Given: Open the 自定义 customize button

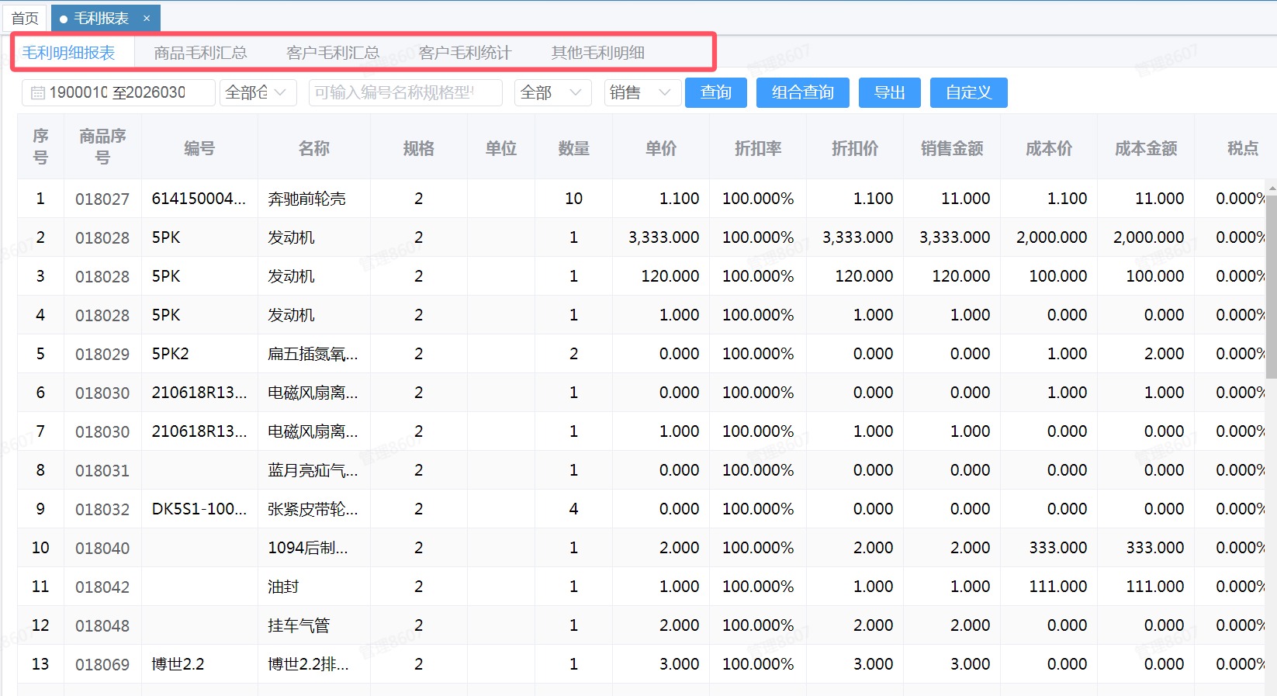Looking at the screenshot, I should [x=968, y=92].
